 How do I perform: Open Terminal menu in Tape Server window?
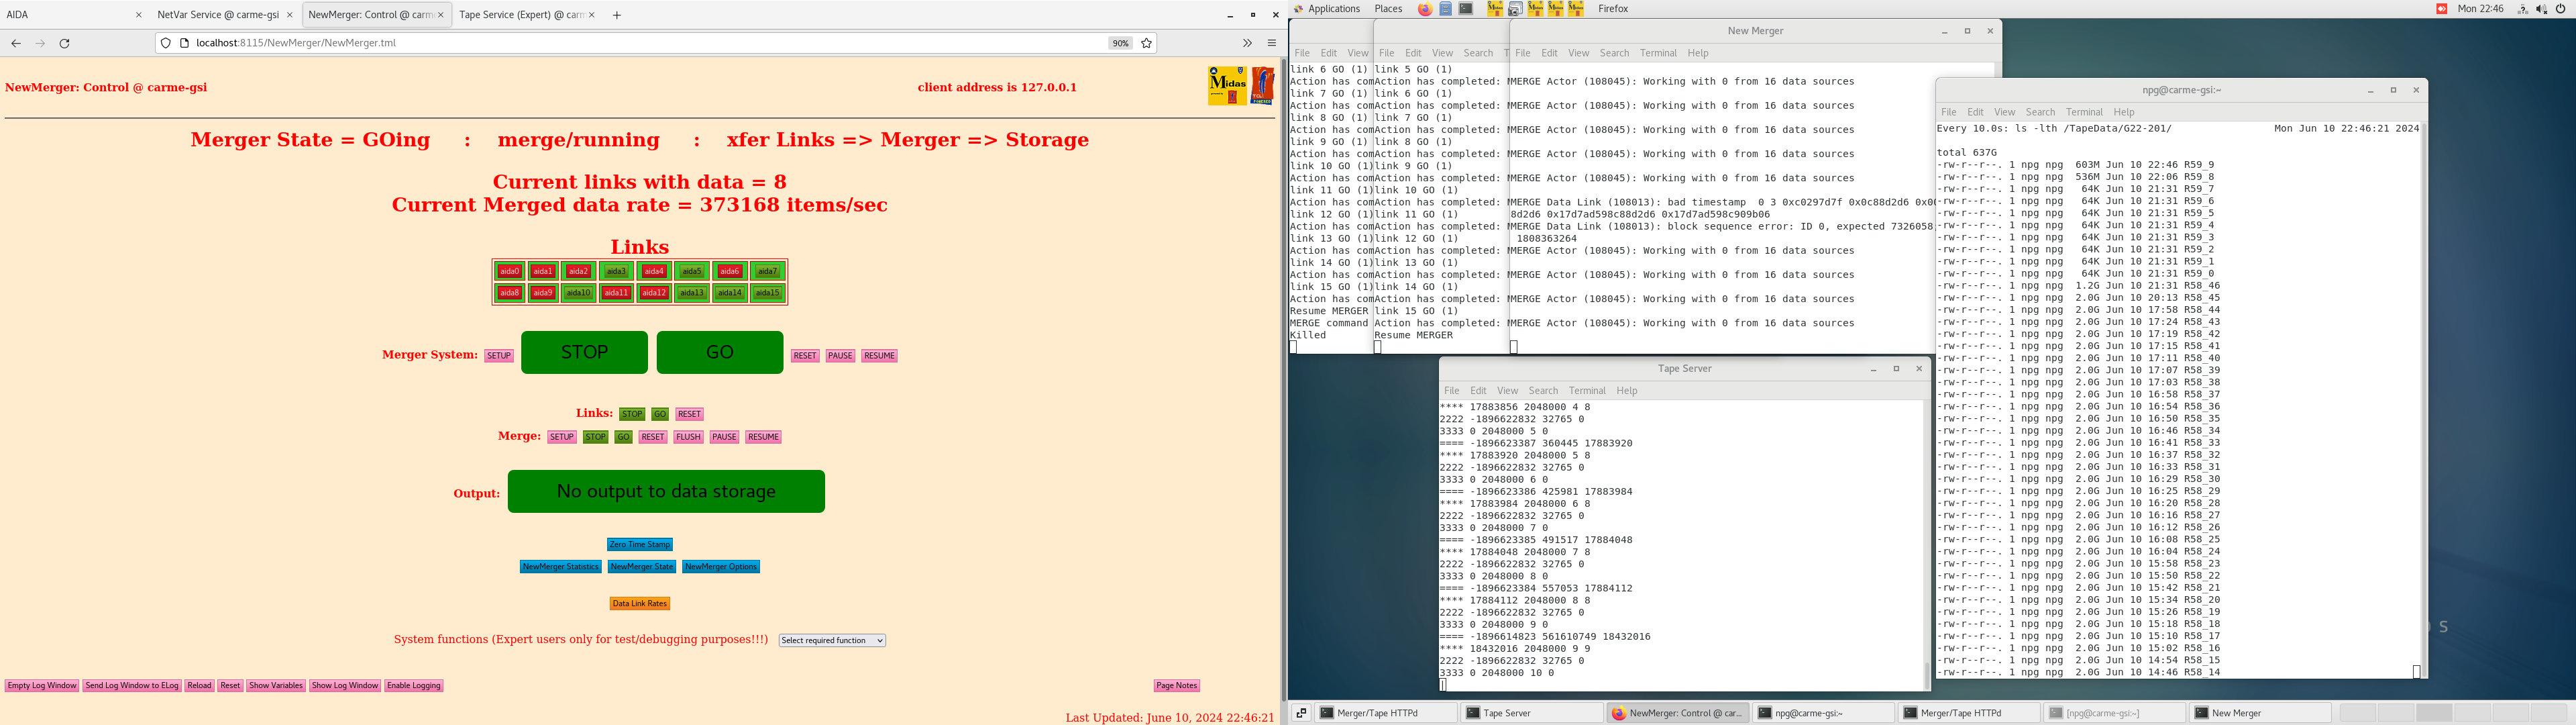(x=1586, y=391)
